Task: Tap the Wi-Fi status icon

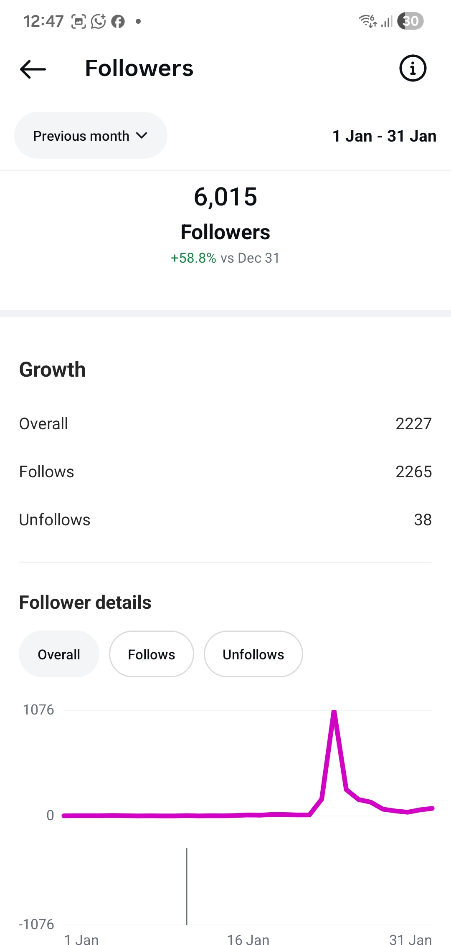Action: 367,20
